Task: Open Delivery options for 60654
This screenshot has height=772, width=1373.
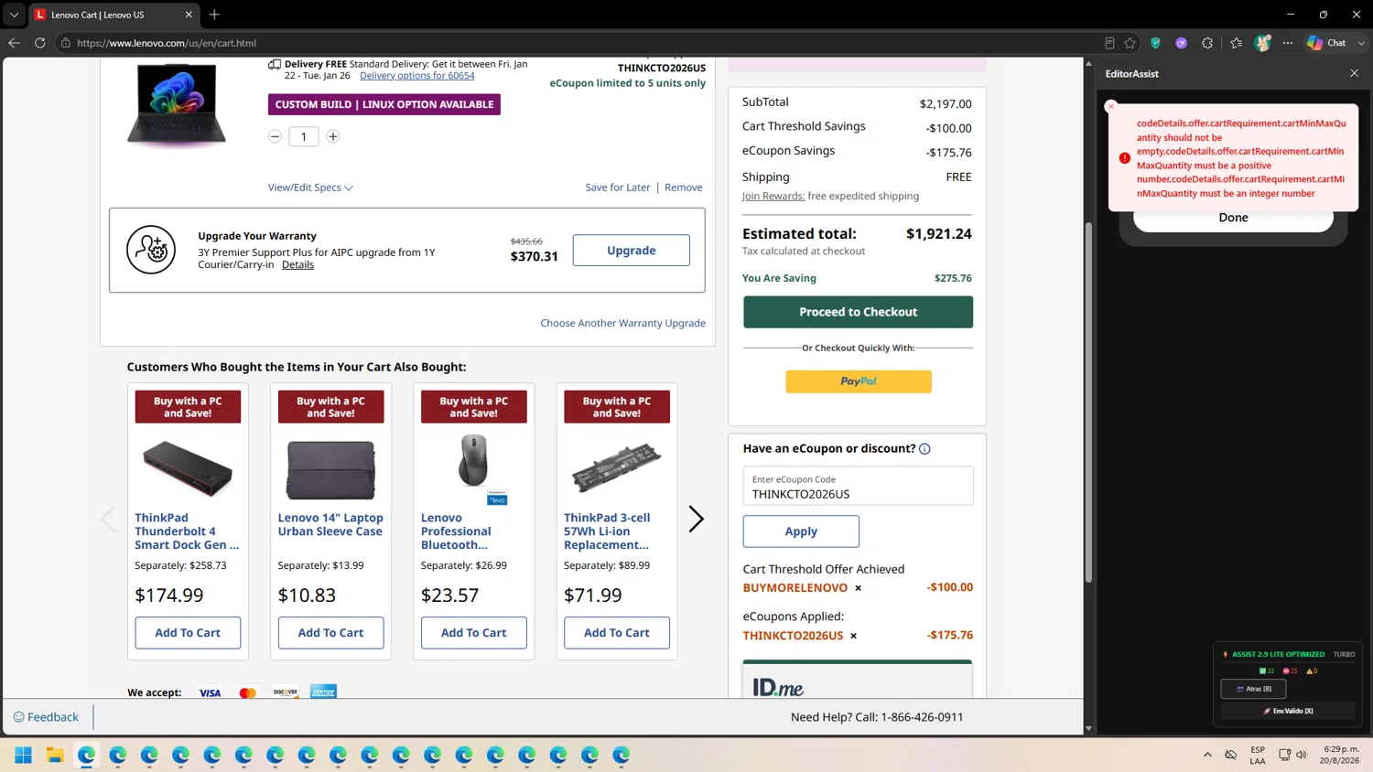Action: coord(417,76)
